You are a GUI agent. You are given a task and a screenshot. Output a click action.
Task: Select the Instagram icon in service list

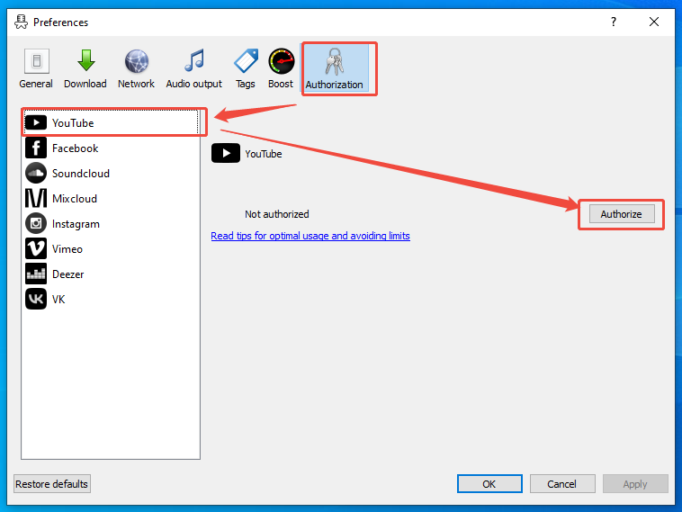click(x=36, y=223)
